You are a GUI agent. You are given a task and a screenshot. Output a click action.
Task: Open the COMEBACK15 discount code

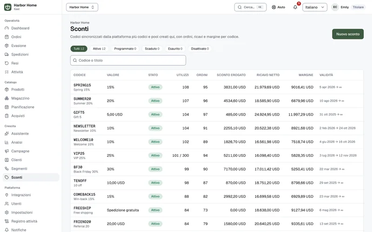pyautogui.click(x=85, y=194)
